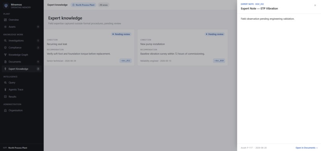Open the Query page

point(22,82)
